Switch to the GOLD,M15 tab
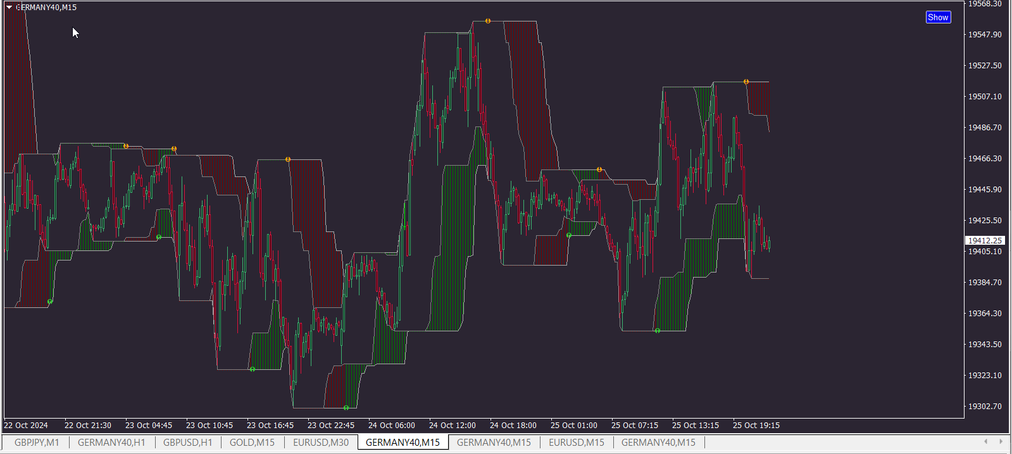Viewport: 1012px width, 454px height. click(252, 443)
